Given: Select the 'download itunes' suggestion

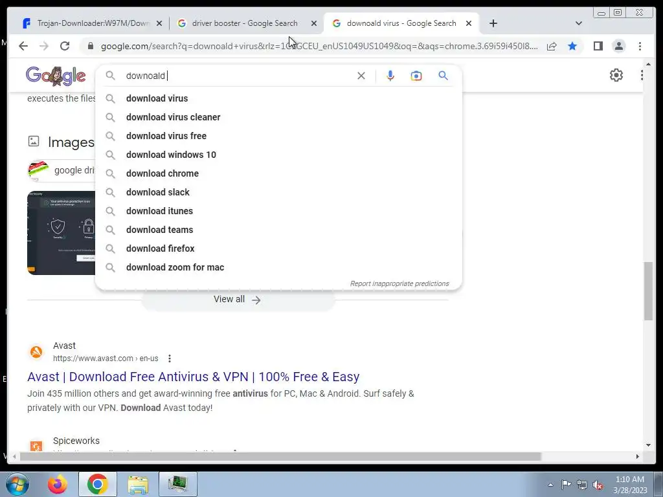Looking at the screenshot, I should coord(278,211).
